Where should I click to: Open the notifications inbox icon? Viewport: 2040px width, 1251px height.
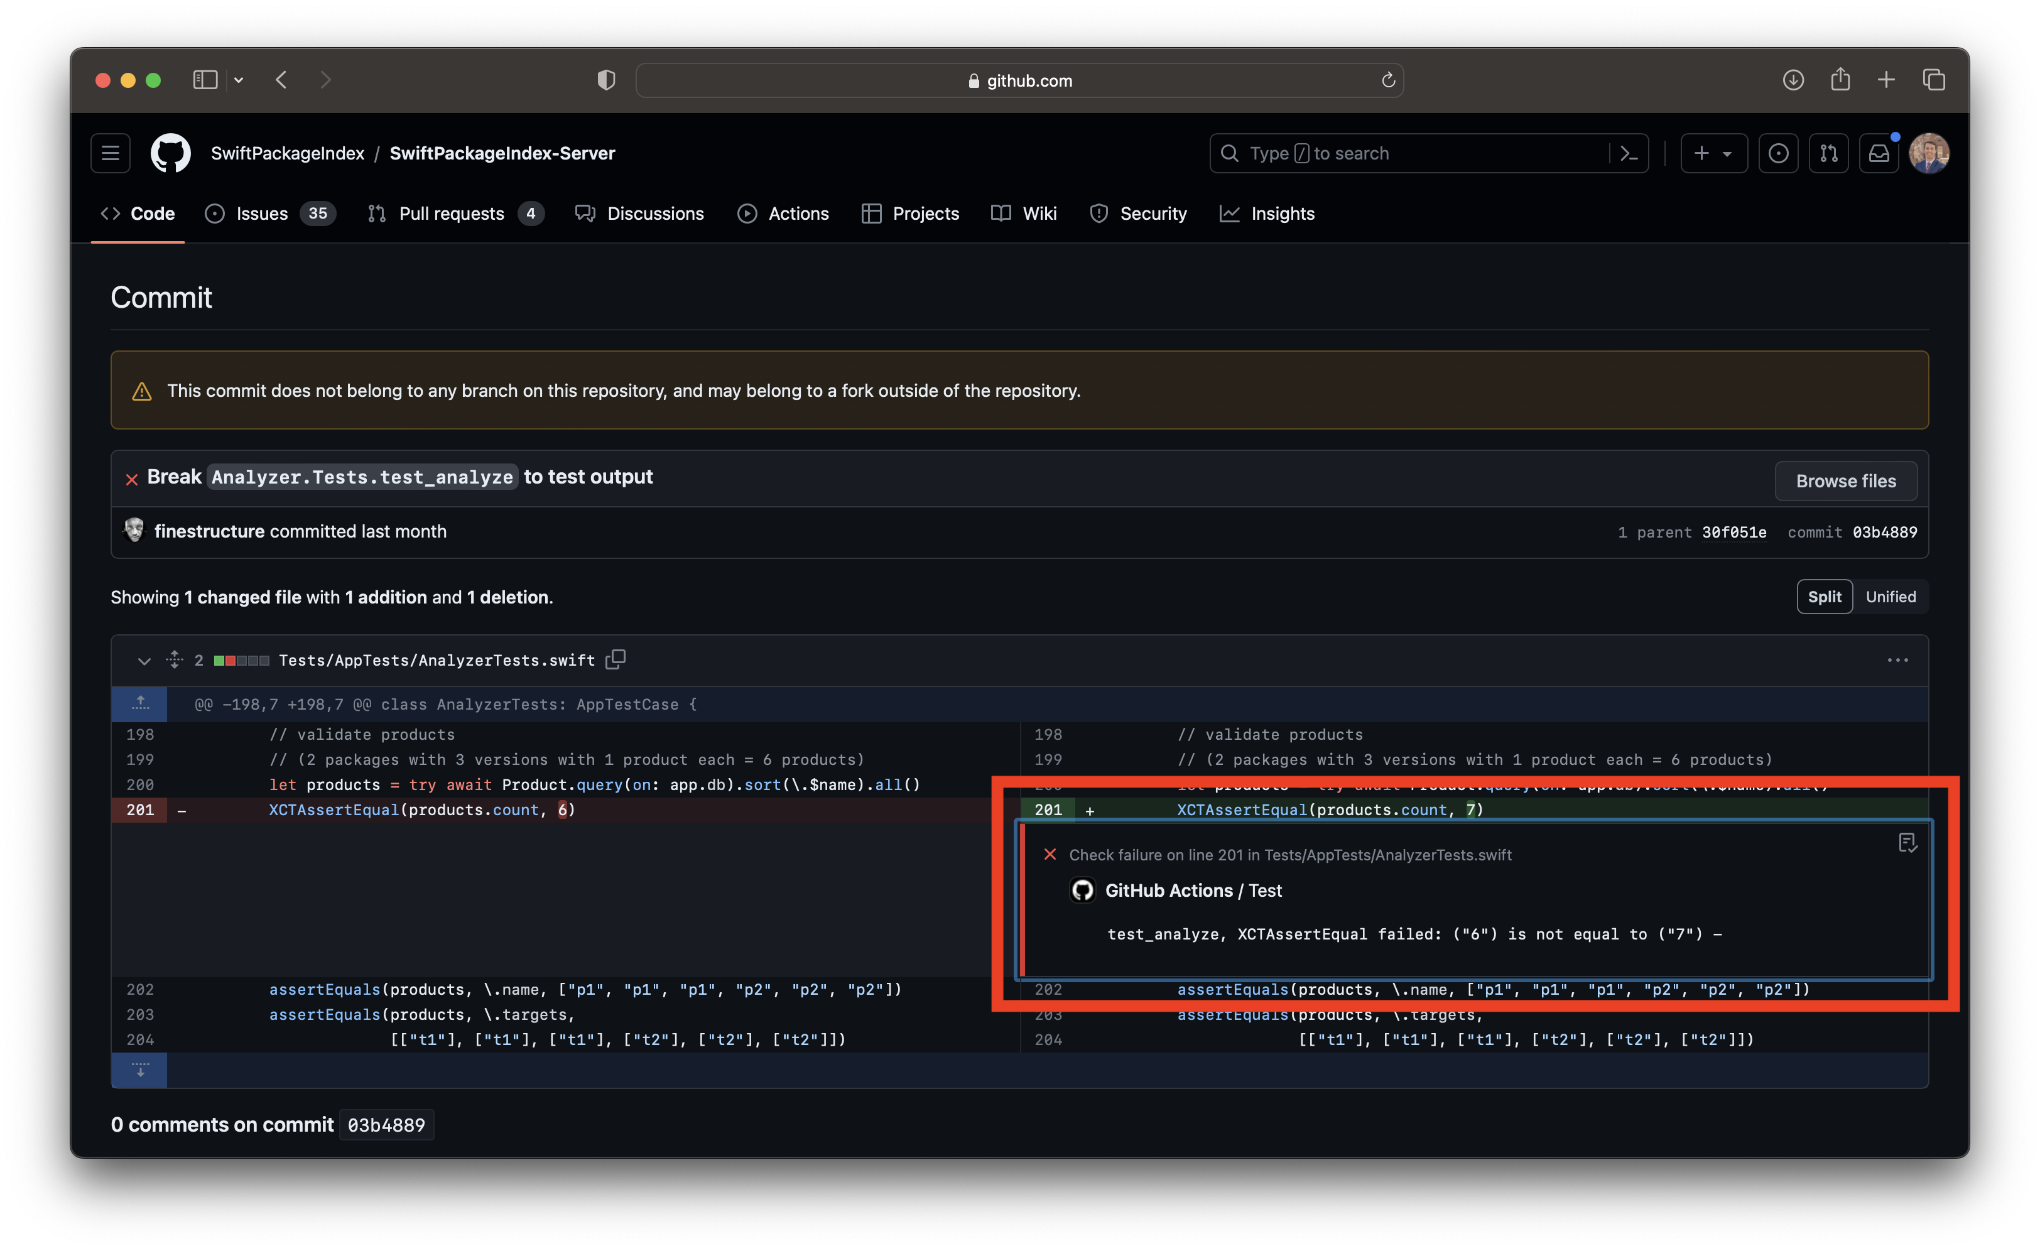click(x=1879, y=153)
